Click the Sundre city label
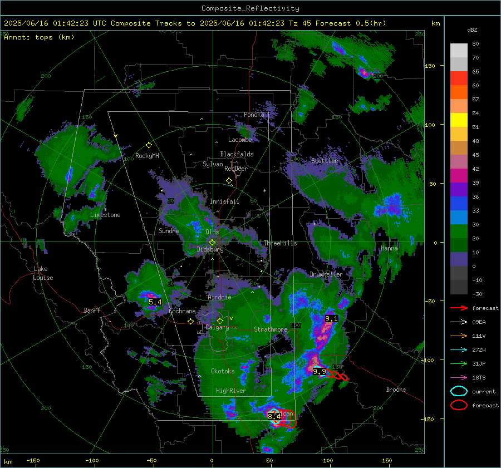The width and height of the screenshot is (501, 468). click(x=169, y=231)
